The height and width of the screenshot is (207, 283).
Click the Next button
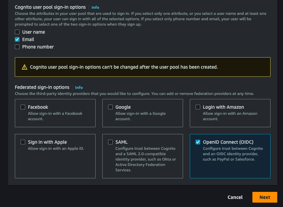[x=264, y=197]
